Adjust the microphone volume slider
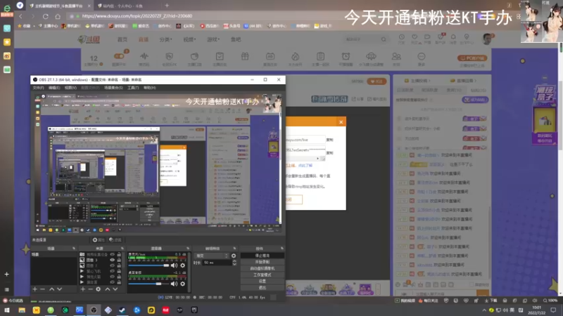The width and height of the screenshot is (563, 316). pyautogui.click(x=148, y=265)
